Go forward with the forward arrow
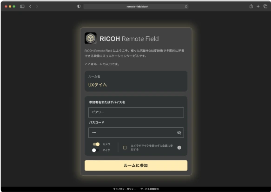 point(37,7)
